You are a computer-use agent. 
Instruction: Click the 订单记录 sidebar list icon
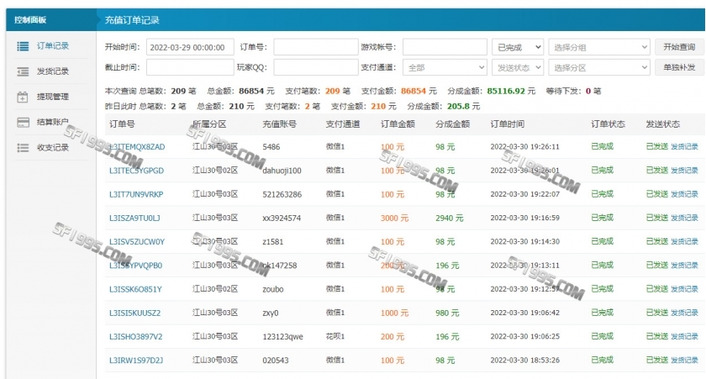pos(23,46)
